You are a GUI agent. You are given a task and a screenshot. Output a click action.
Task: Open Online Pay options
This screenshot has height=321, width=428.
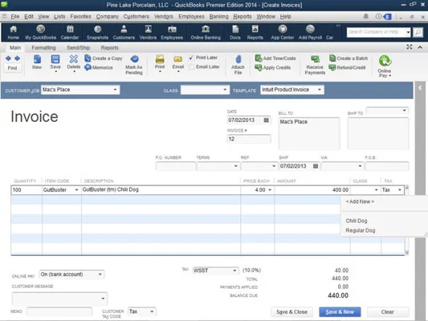click(x=385, y=66)
